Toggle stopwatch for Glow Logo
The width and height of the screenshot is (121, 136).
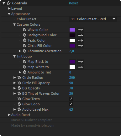(19, 104)
